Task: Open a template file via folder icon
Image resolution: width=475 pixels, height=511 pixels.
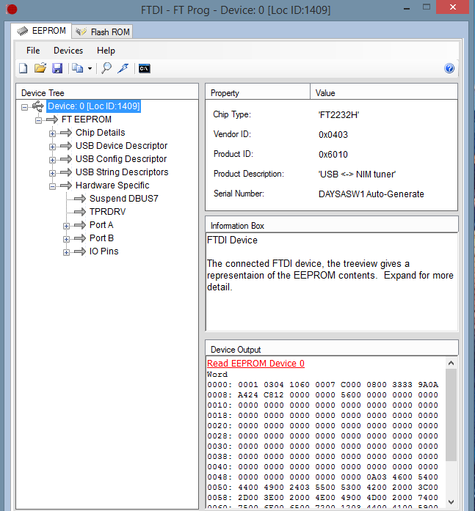Action: (x=40, y=68)
